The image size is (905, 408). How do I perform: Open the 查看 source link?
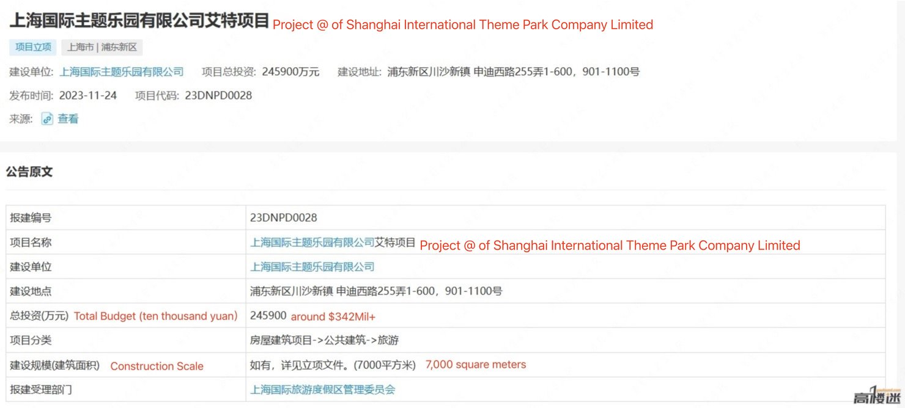point(68,119)
